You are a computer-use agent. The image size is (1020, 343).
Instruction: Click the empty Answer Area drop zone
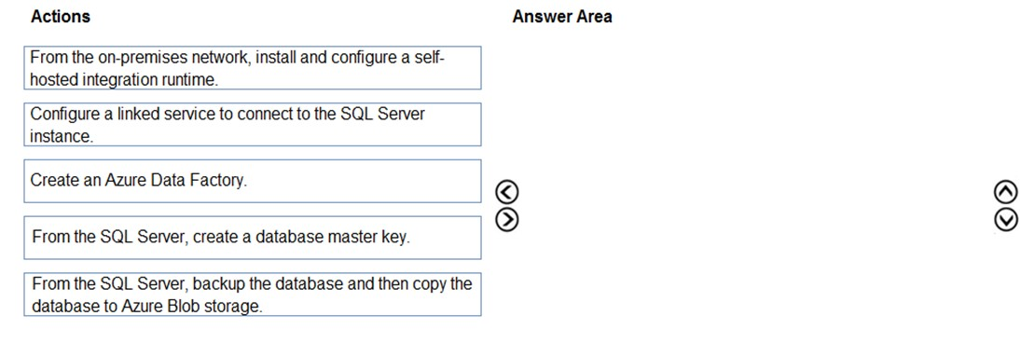(754, 183)
